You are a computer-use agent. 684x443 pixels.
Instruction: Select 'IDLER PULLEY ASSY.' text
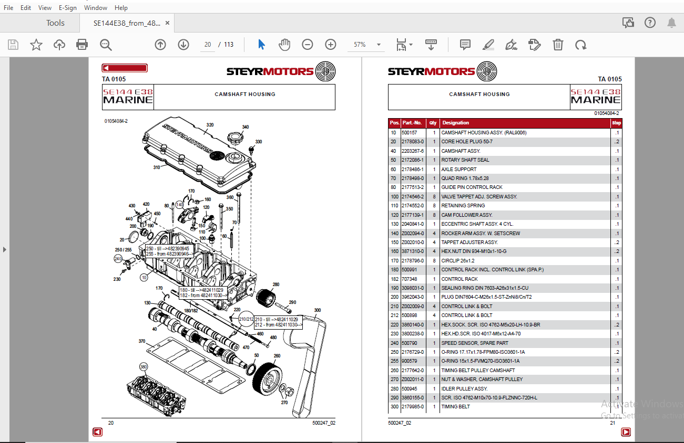pos(464,389)
